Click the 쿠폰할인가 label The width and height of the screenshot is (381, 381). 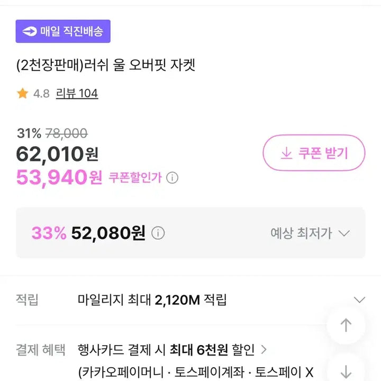click(135, 178)
